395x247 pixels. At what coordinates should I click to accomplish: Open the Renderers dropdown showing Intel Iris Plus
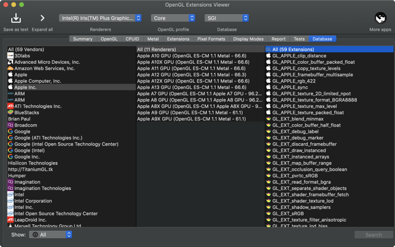pos(100,18)
